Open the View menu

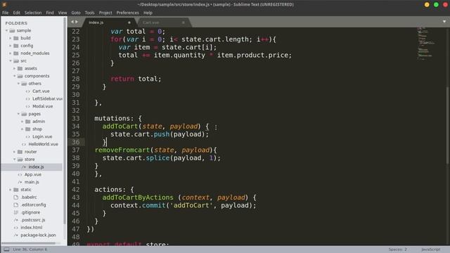[63, 13]
